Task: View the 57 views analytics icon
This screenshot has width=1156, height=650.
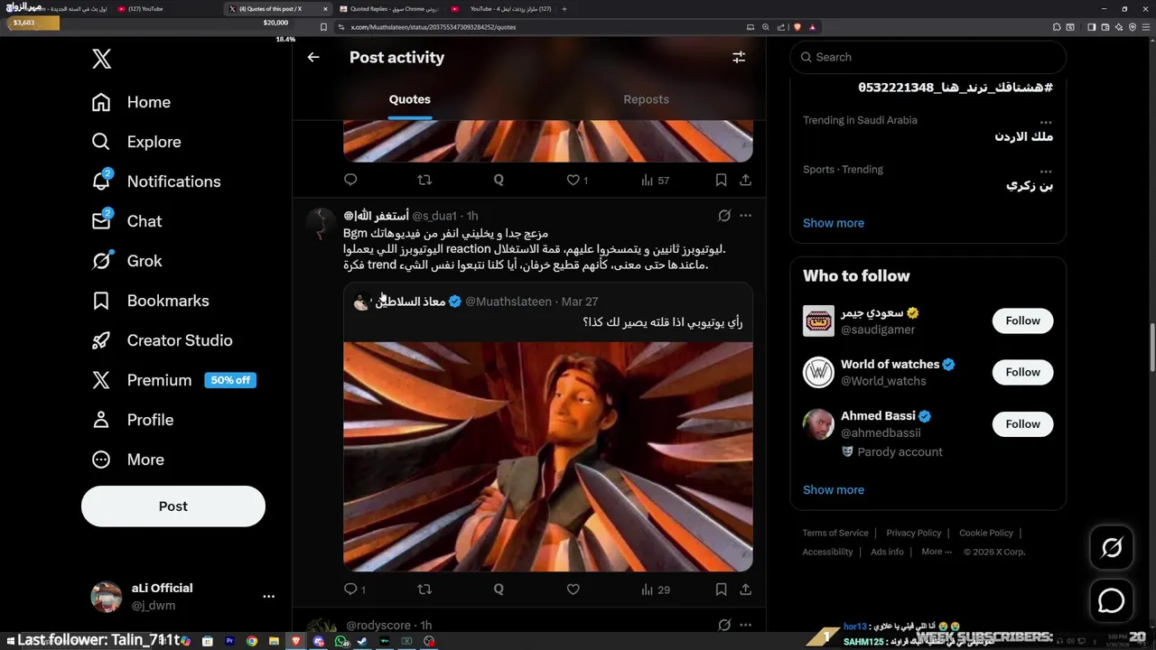Action: point(656,181)
